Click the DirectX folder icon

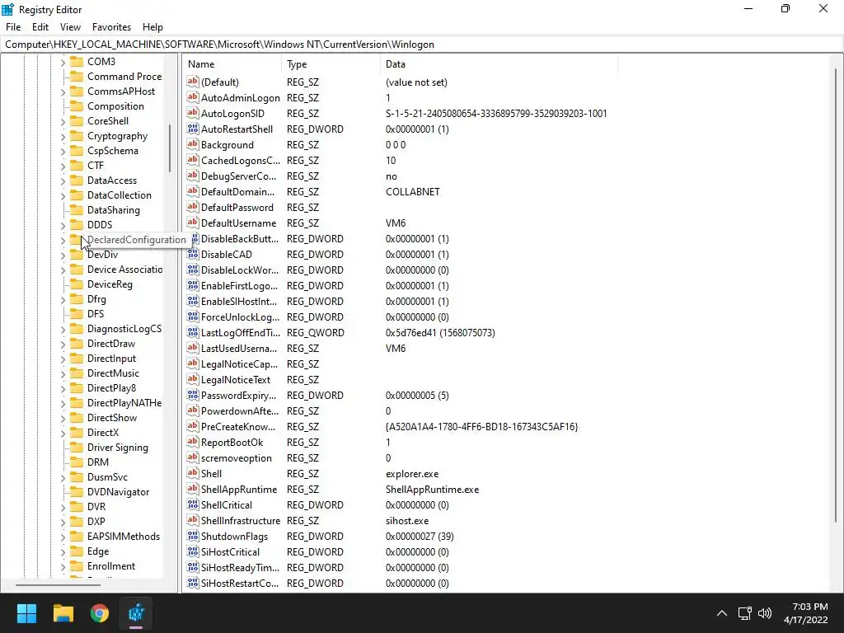(x=77, y=432)
